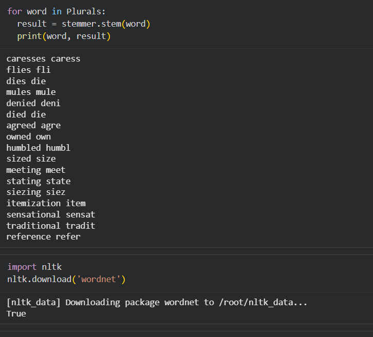Screen dimensions: 373x337
Task: Select output line 'denied deni'
Action: (x=33, y=103)
